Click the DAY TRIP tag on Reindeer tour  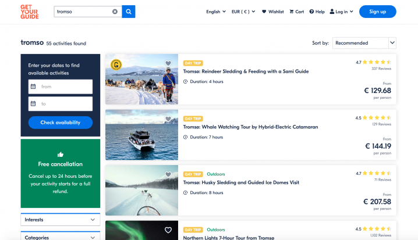coord(193,63)
